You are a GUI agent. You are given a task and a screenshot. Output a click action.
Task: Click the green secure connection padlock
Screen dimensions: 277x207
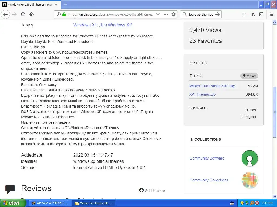(x=64, y=15)
